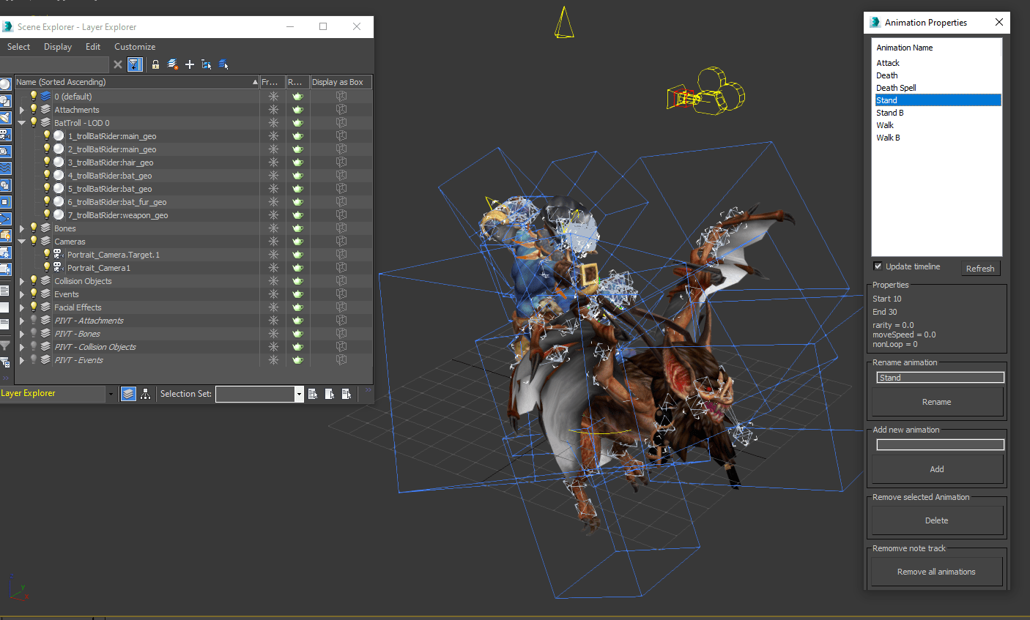This screenshot has height=620, width=1030.
Task: Switch to Sort by Layer mode
Action: (128, 394)
